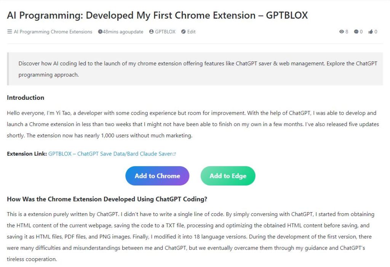Click the pencil edit icon
This screenshot has width=390, height=267.
click(183, 32)
